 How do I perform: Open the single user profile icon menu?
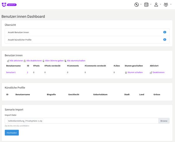156,4
